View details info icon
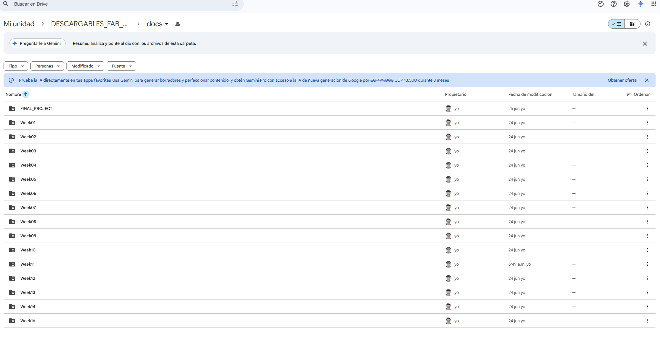The image size is (660, 339). click(648, 24)
